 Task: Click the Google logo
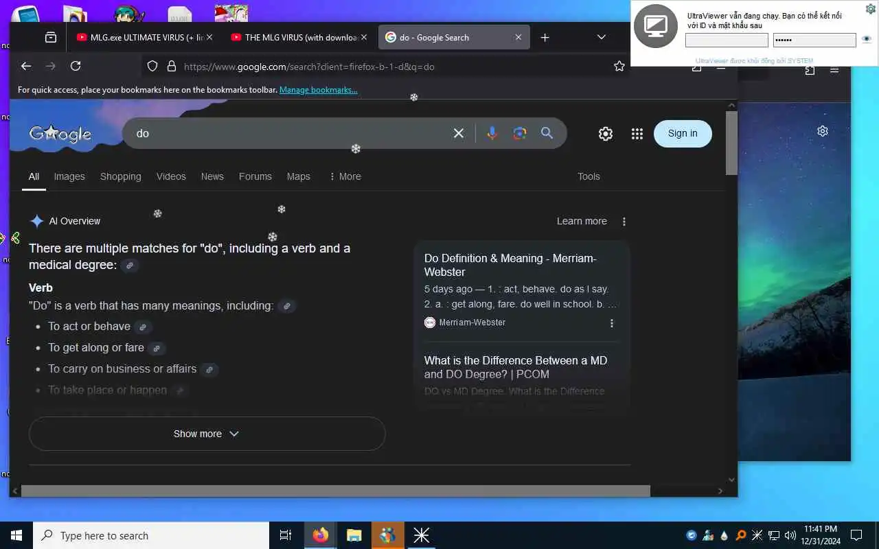(x=60, y=134)
